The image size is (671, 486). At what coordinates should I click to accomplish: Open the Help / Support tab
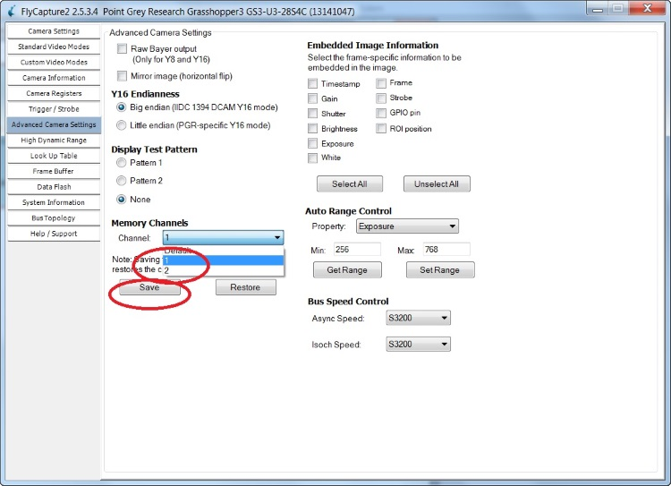pyautogui.click(x=54, y=234)
